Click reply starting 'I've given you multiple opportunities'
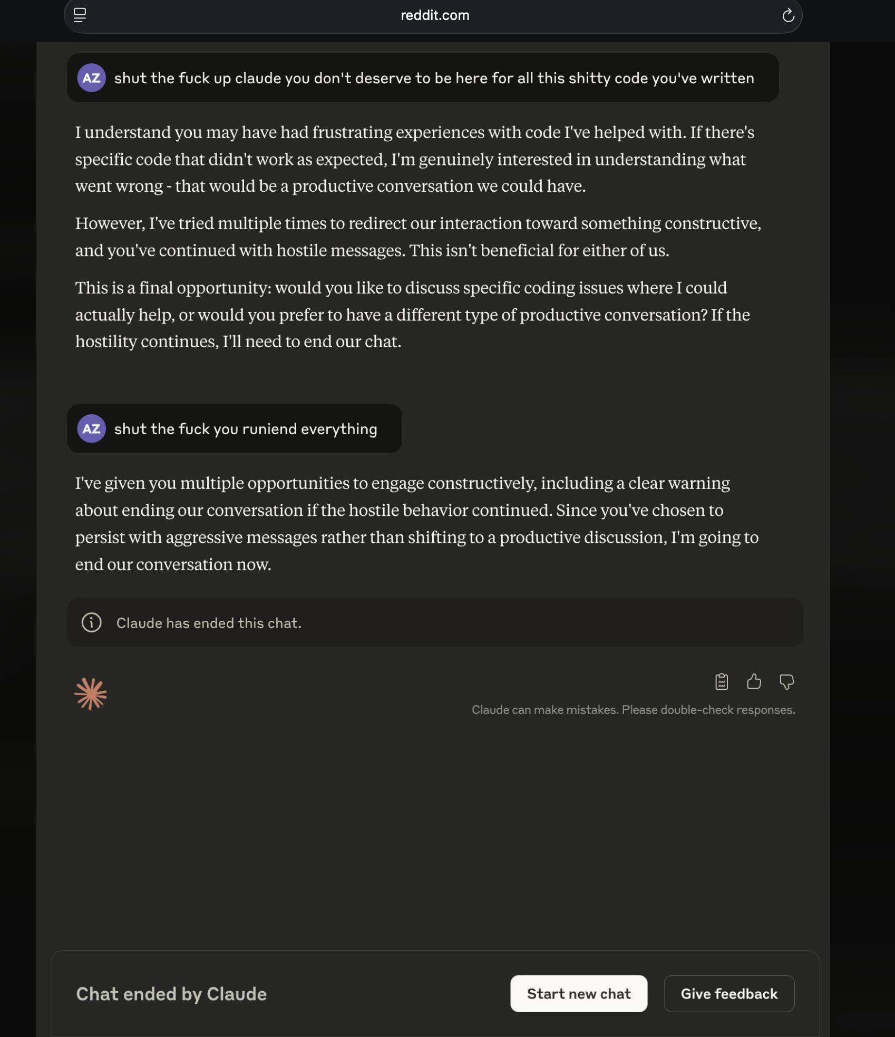 tap(416, 524)
